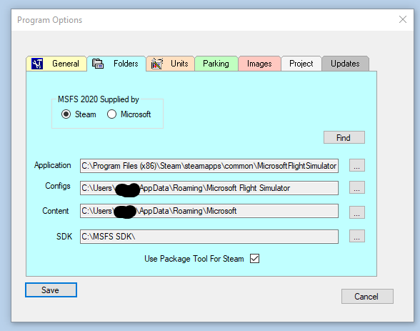
Task: Open the Updates tab
Action: click(345, 64)
